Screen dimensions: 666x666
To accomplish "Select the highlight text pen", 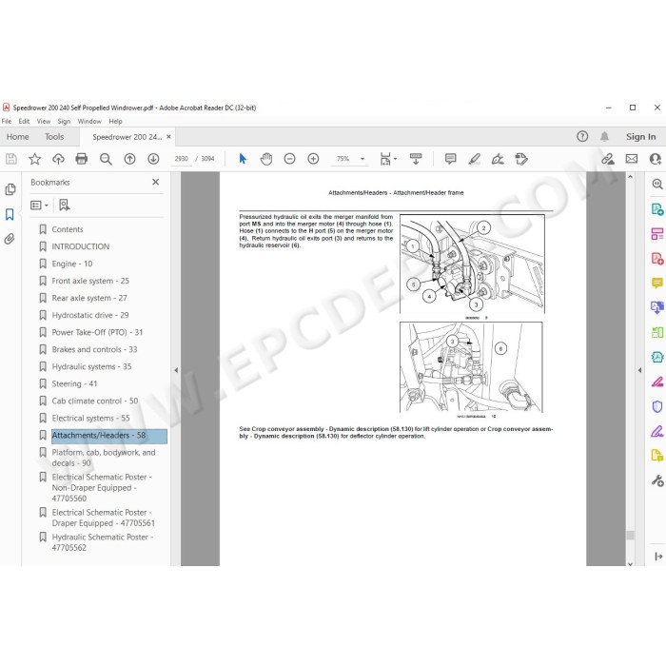I will (x=474, y=159).
